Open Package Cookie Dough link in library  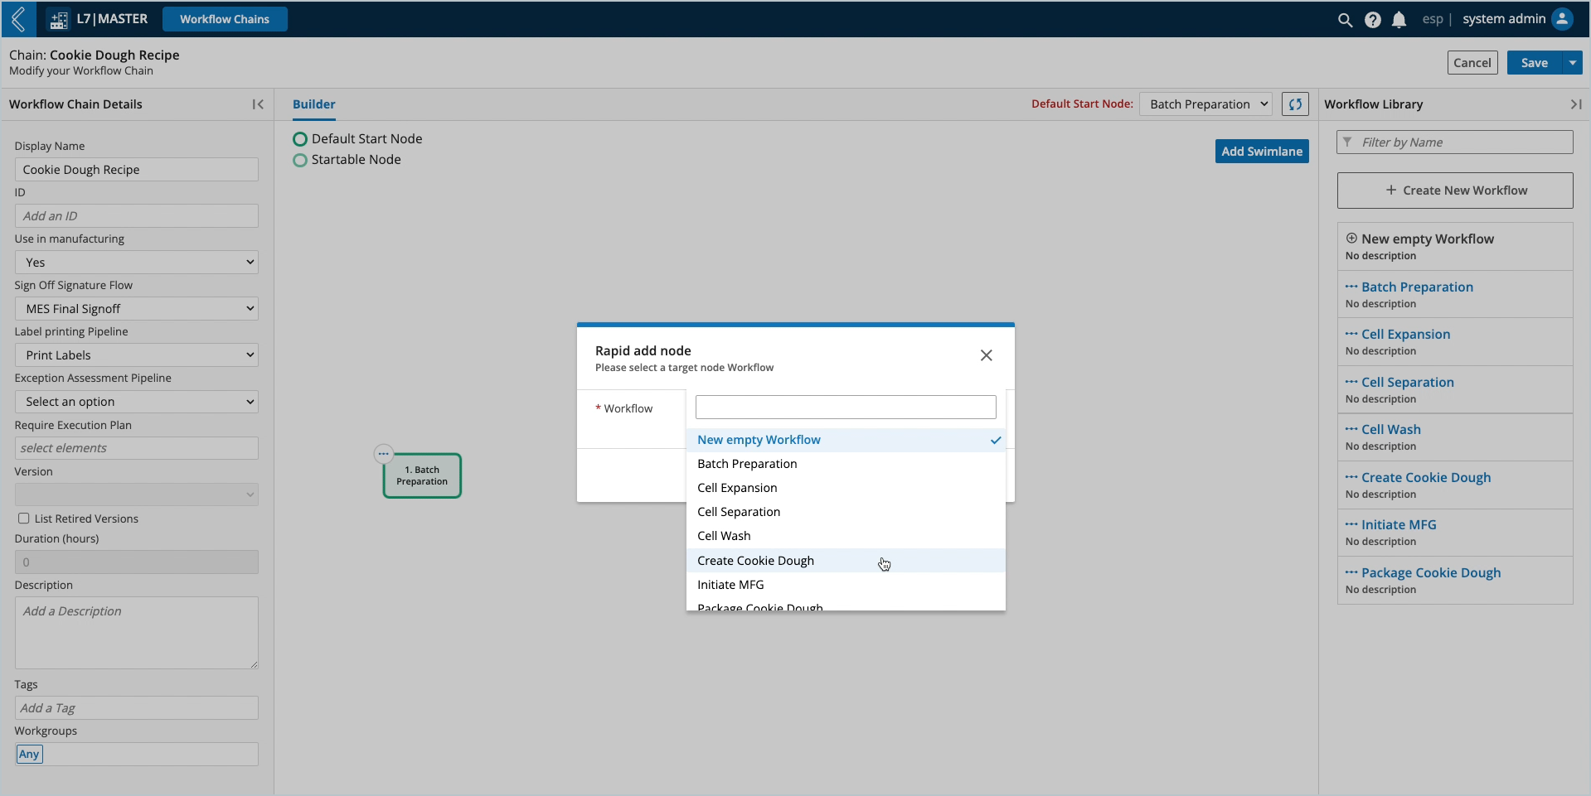coord(1431,572)
